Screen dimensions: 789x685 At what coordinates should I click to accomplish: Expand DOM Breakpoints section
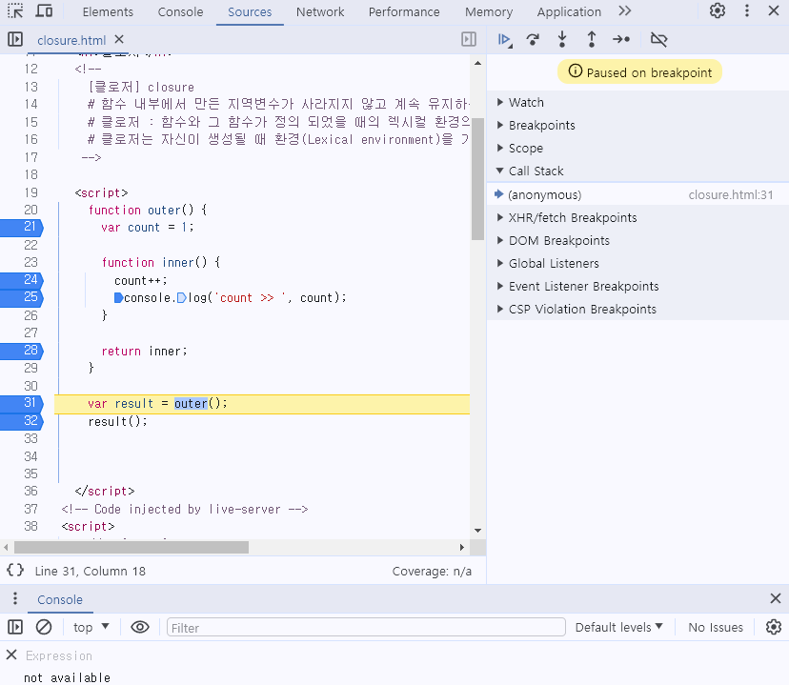(637, 240)
